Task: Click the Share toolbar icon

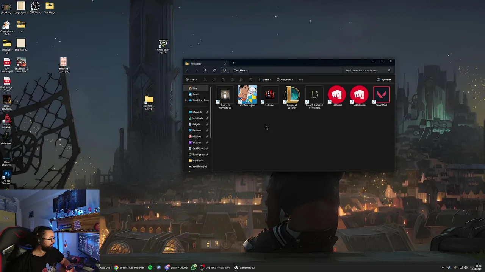Action: click(x=241, y=80)
